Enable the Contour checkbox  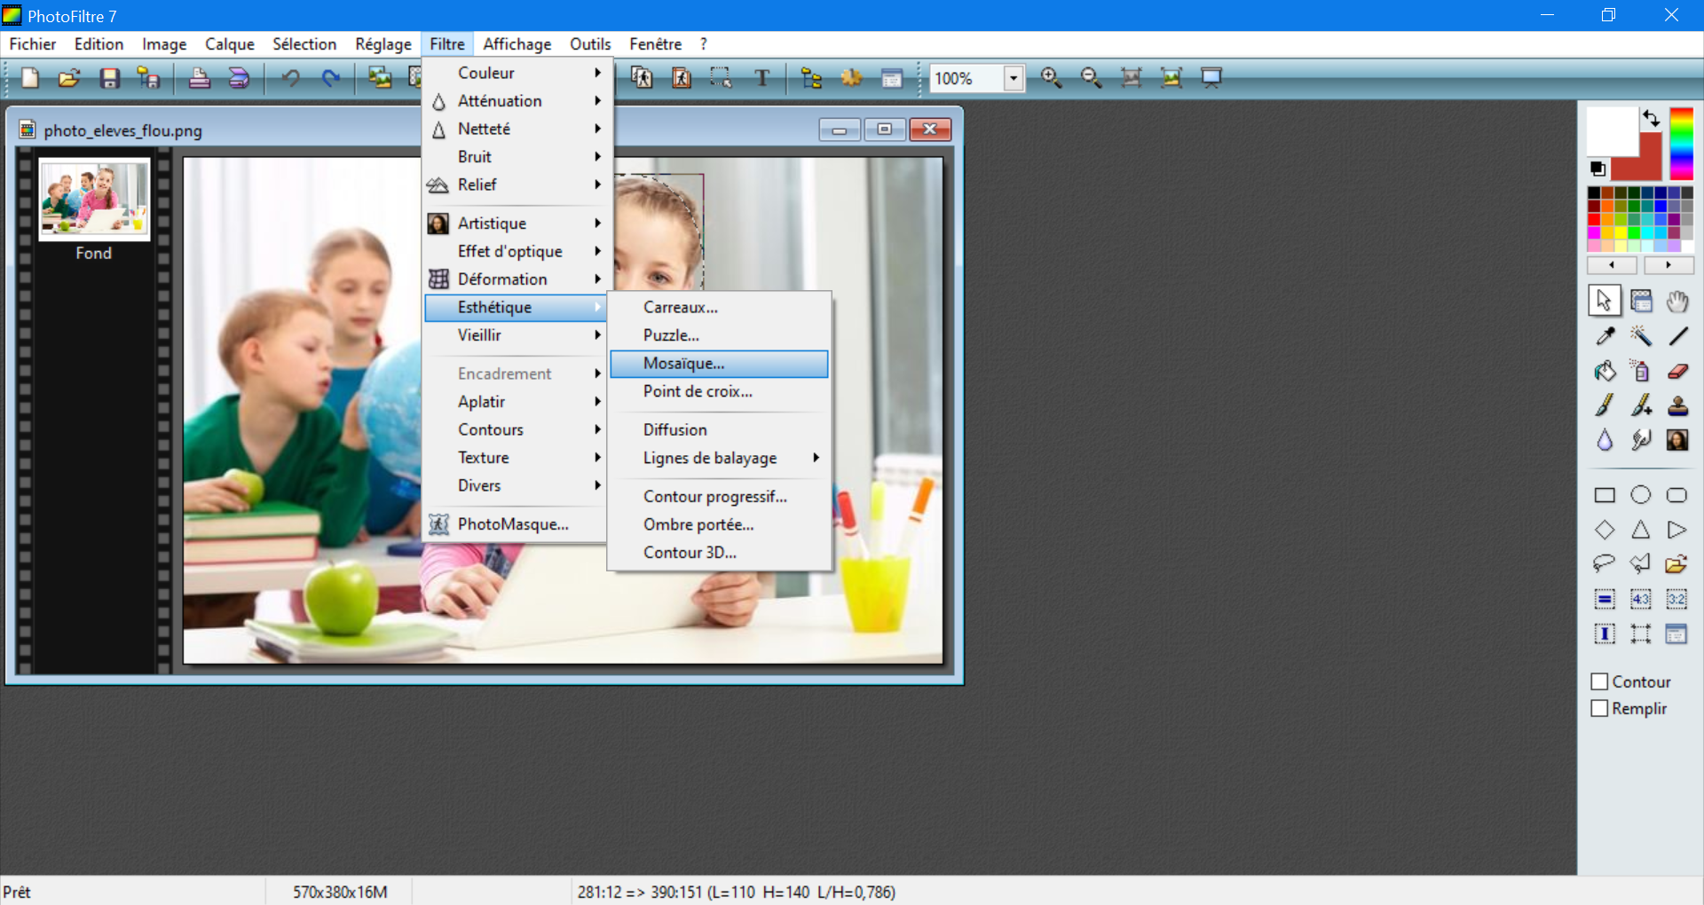point(1599,681)
